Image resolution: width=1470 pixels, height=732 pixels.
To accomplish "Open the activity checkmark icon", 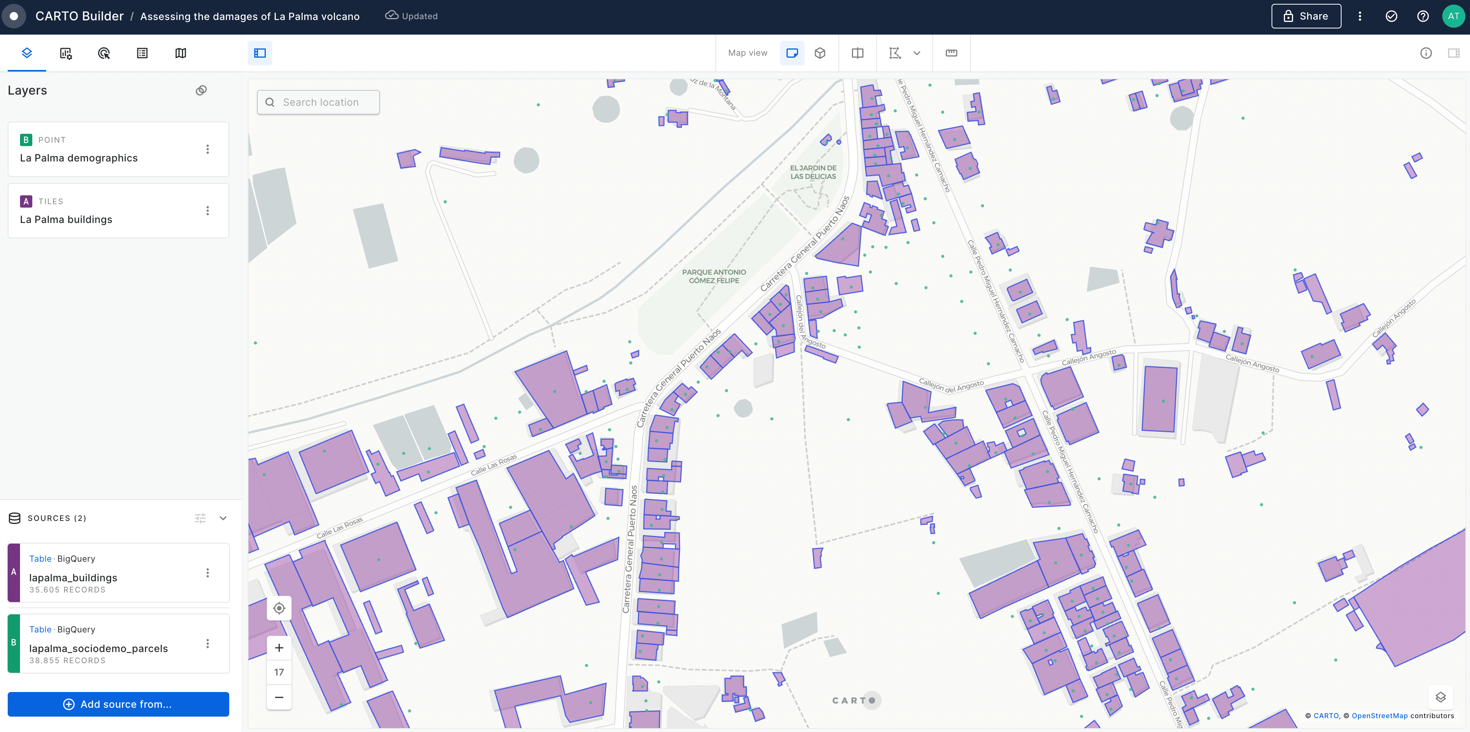I will point(1391,16).
